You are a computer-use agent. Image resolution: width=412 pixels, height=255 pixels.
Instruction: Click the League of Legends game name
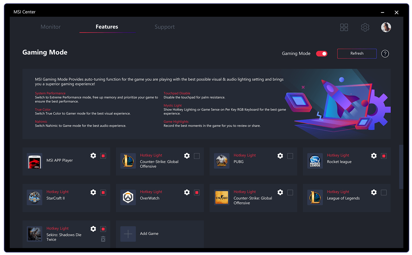point(343,198)
